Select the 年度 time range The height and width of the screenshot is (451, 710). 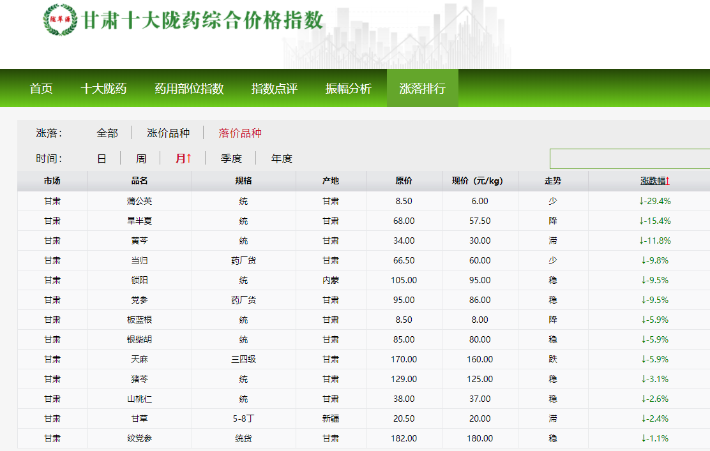click(282, 159)
